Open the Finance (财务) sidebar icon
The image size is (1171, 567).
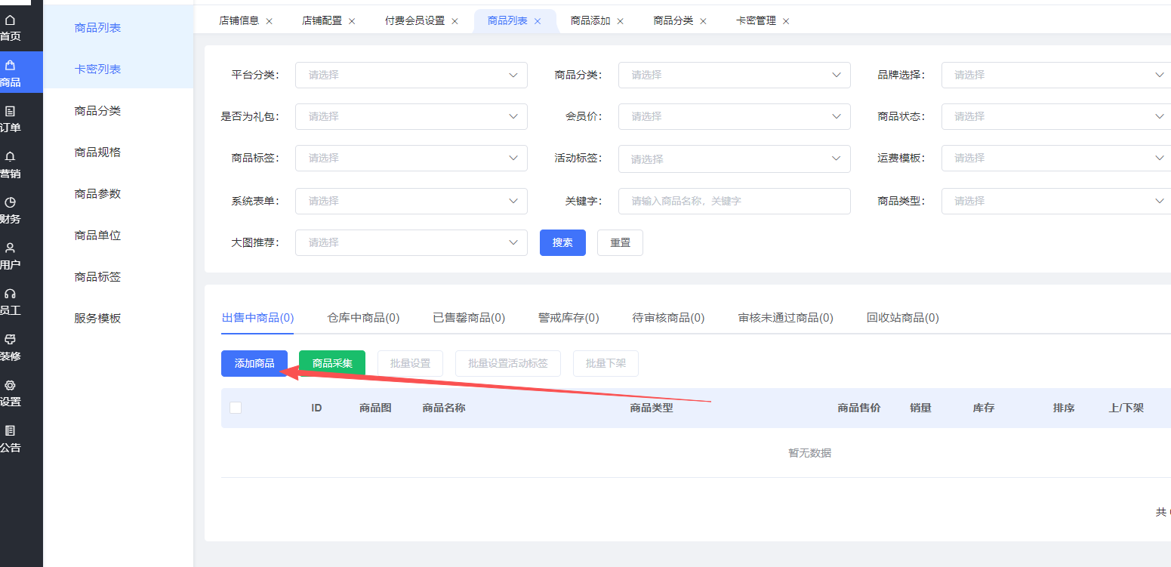tap(10, 202)
